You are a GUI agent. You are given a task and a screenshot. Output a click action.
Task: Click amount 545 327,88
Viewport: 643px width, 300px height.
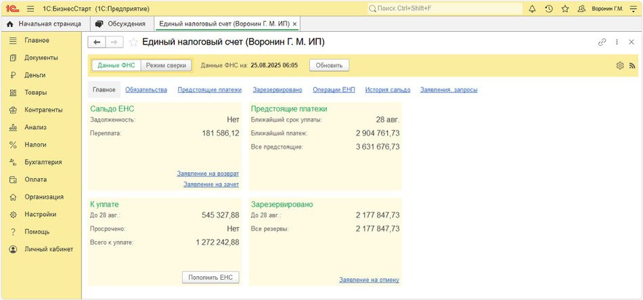pos(221,216)
